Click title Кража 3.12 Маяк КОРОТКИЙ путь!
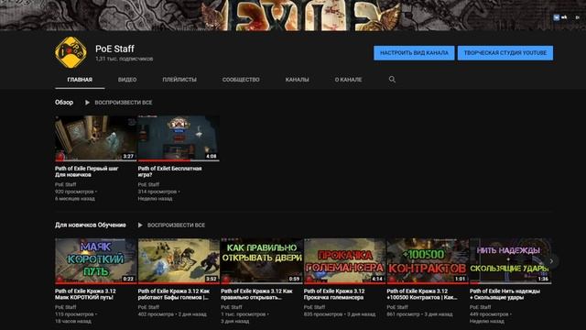 coord(85,294)
